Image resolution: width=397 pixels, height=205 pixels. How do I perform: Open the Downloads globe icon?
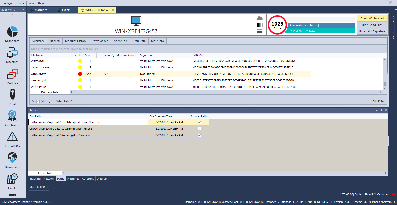12,158
